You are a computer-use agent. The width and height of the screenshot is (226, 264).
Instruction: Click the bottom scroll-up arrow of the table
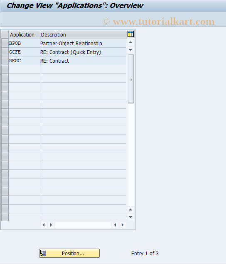(x=130, y=210)
